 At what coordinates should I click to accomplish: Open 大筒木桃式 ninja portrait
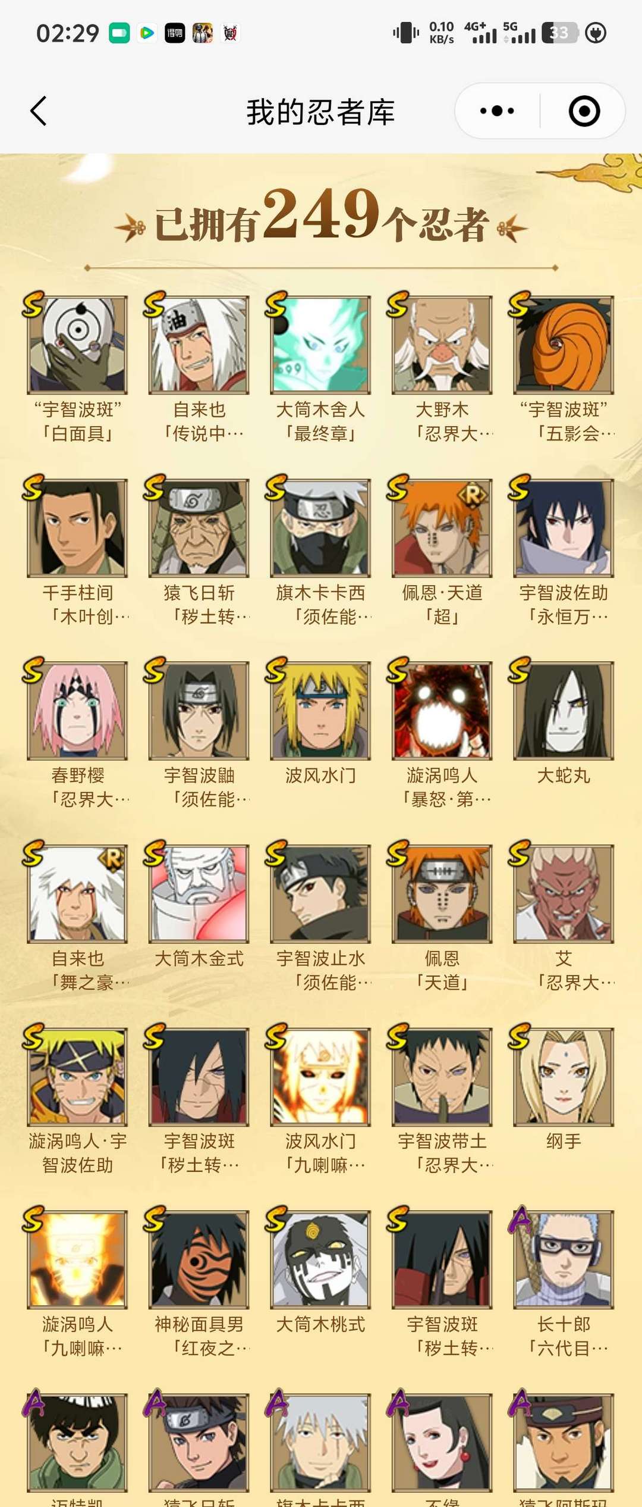tap(320, 1259)
